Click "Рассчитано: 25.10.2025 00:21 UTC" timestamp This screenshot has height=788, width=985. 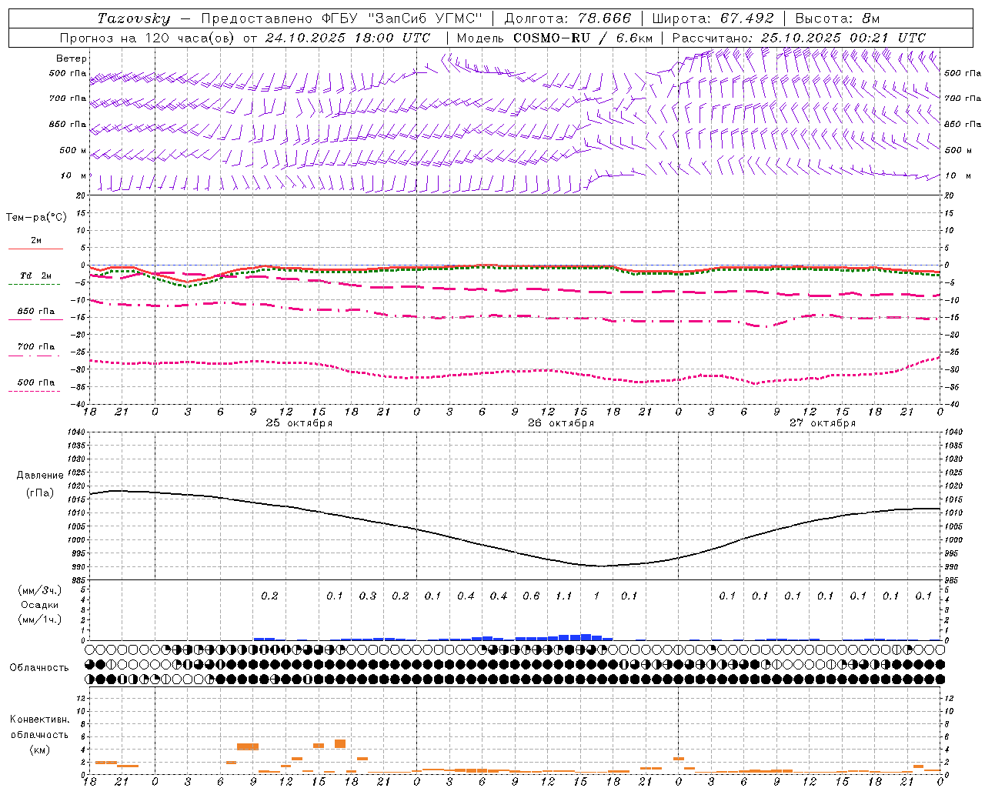coord(799,38)
